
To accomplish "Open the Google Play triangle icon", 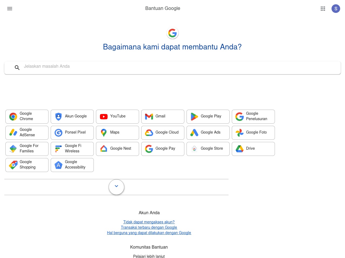I will pyautogui.click(x=194, y=117).
